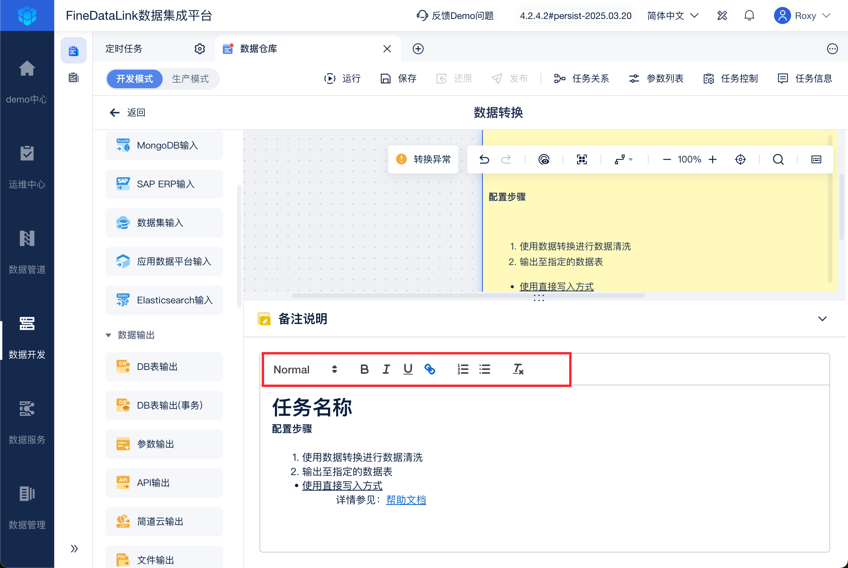Viewport: 848px width, 568px height.
Task: Save the task with 保存
Action: (398, 79)
